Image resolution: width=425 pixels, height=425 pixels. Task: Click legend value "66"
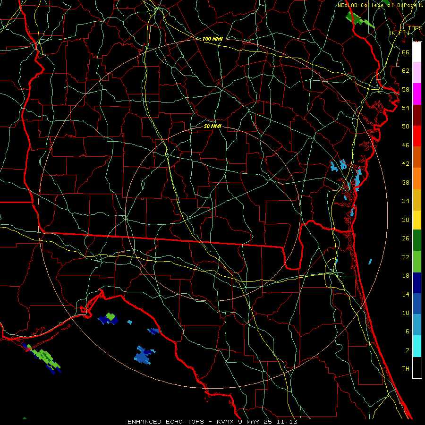[406, 52]
